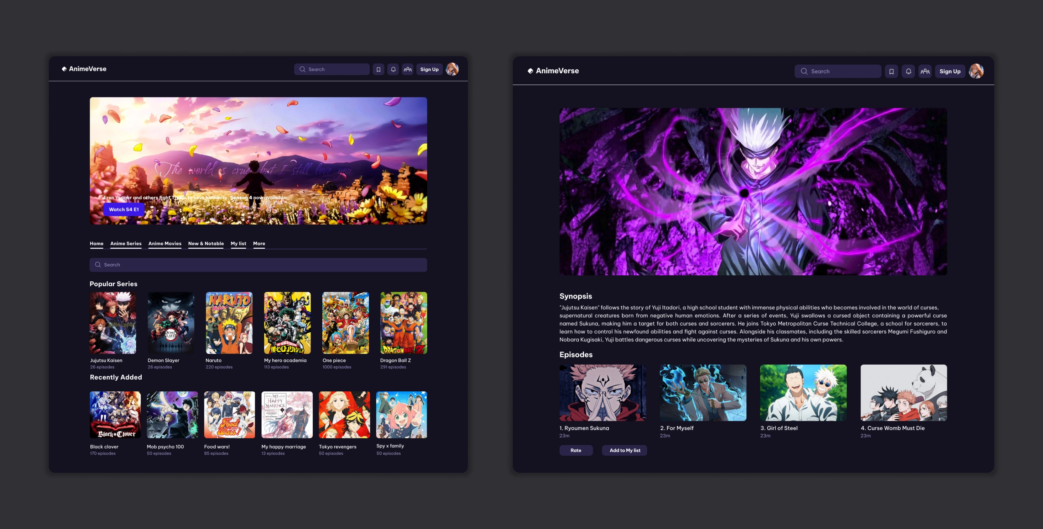
Task: Open notifications bell in right window header
Action: coord(908,72)
